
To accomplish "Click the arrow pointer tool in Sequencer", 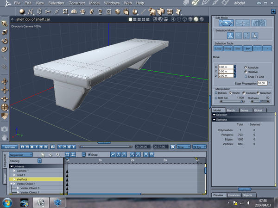I will [43, 154].
